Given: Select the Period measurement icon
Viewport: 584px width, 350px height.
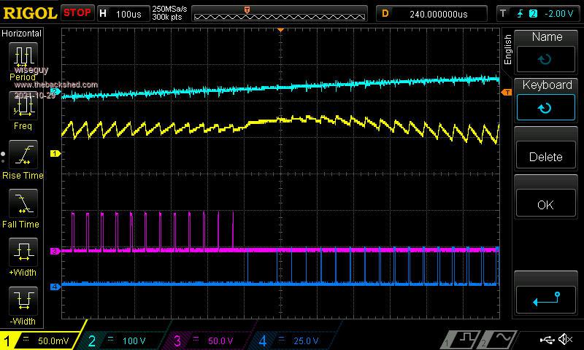Looking at the screenshot, I should [x=24, y=57].
